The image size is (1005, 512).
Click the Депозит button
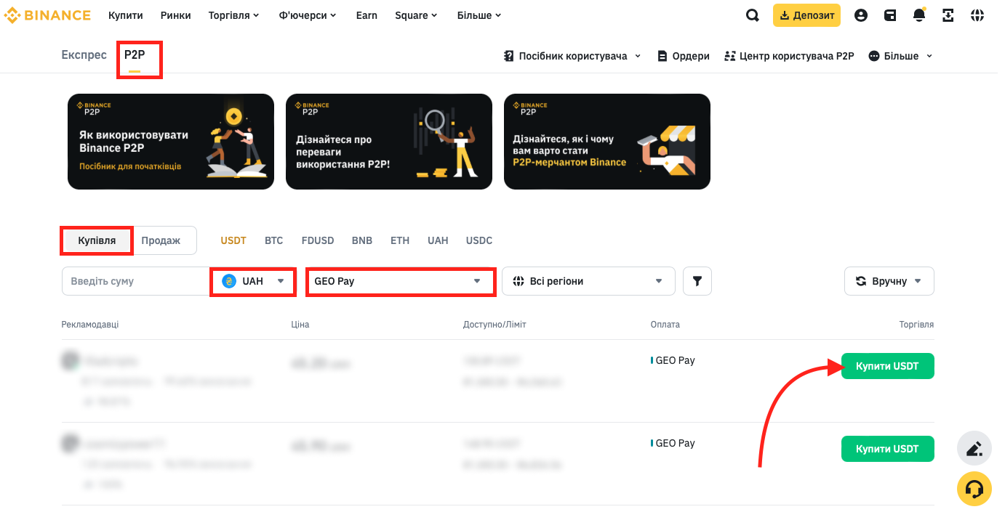click(x=806, y=15)
